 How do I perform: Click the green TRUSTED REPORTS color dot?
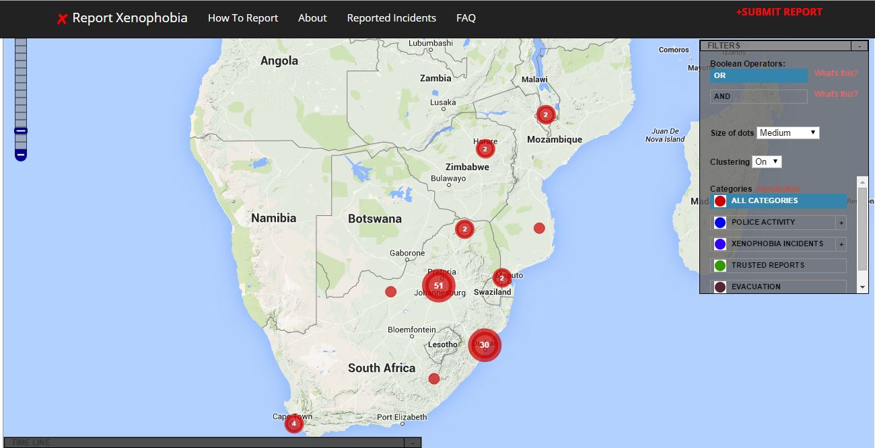pos(720,266)
